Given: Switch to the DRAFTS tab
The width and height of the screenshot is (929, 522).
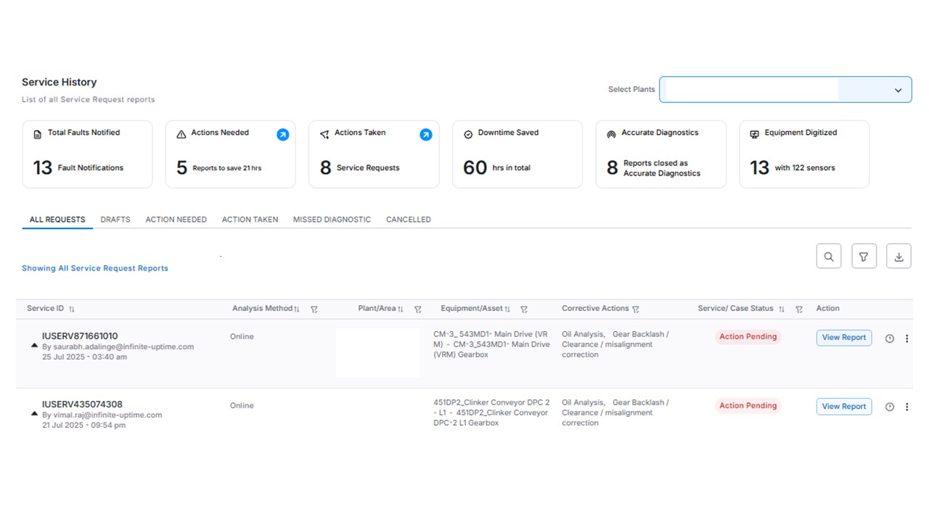Looking at the screenshot, I should [115, 219].
